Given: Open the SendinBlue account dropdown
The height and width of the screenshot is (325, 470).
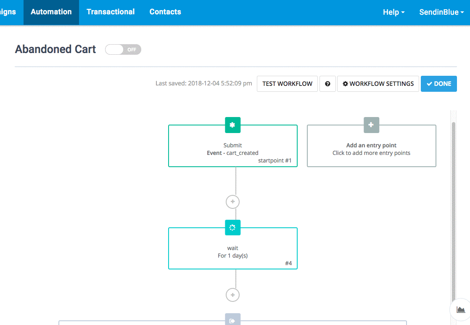Looking at the screenshot, I should 441,12.
